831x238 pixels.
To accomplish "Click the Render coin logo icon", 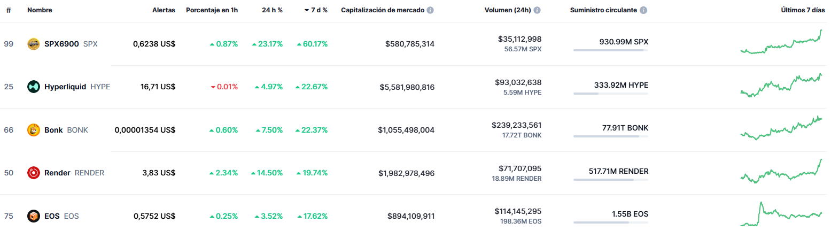I will coord(34,173).
